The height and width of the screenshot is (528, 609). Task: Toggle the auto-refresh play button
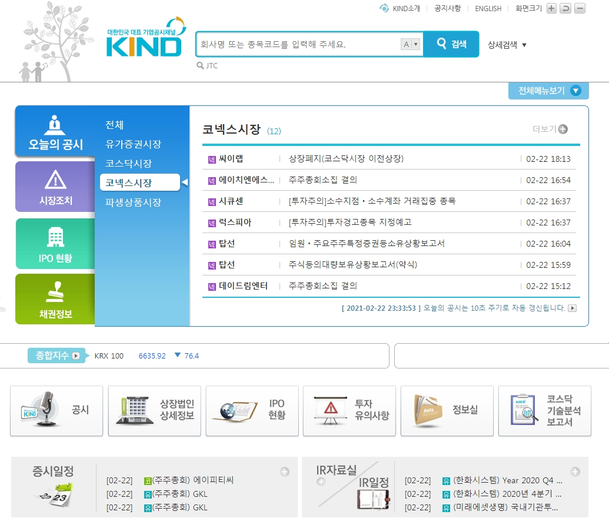tap(572, 308)
